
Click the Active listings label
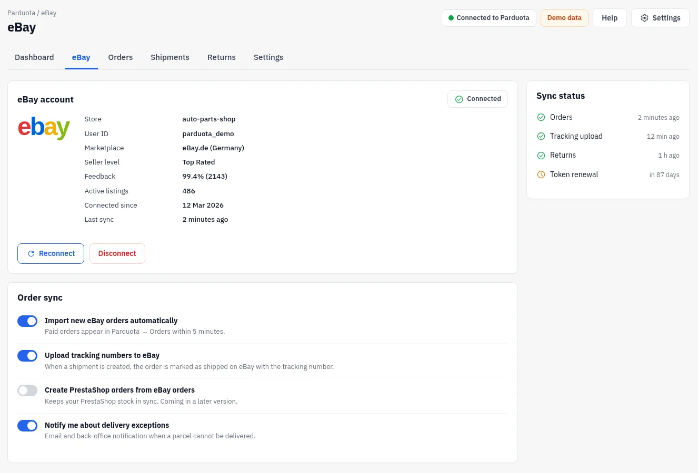tap(106, 191)
